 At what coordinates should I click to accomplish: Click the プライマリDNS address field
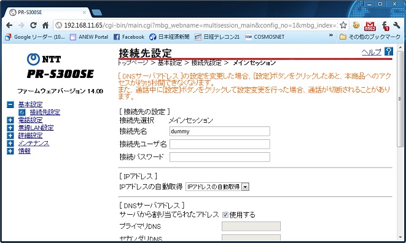click(x=251, y=226)
